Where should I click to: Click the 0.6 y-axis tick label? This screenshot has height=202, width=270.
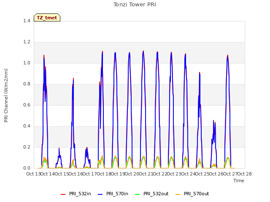tap(27, 105)
